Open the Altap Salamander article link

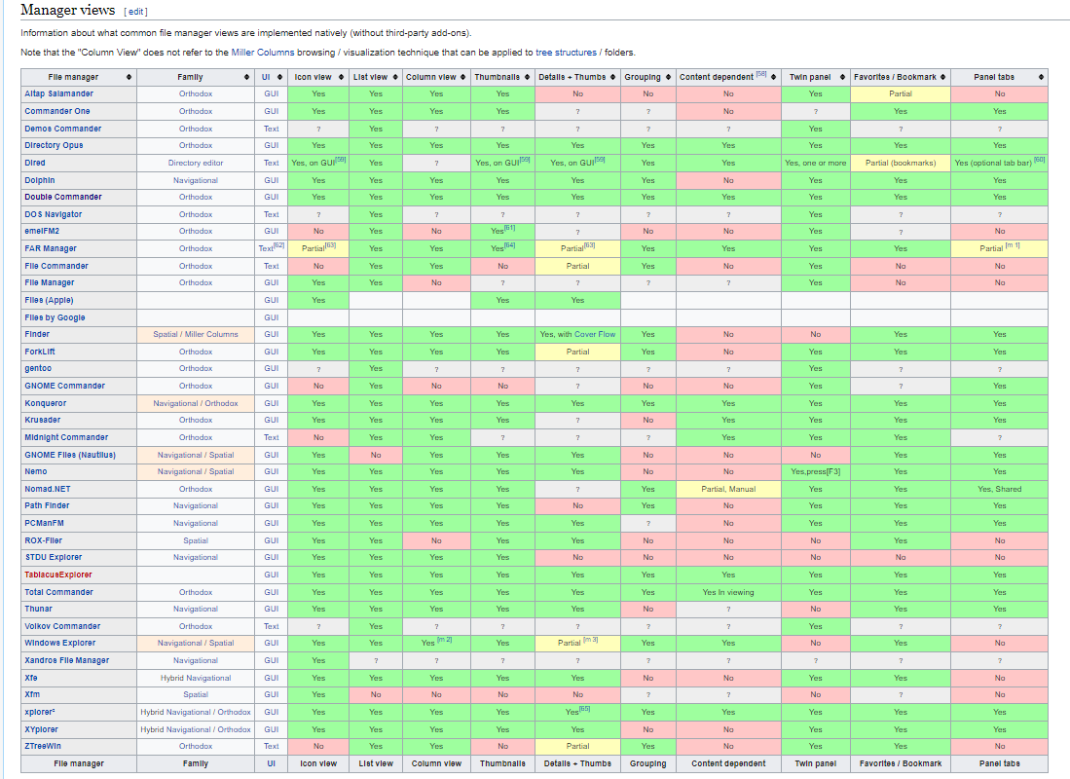point(59,94)
